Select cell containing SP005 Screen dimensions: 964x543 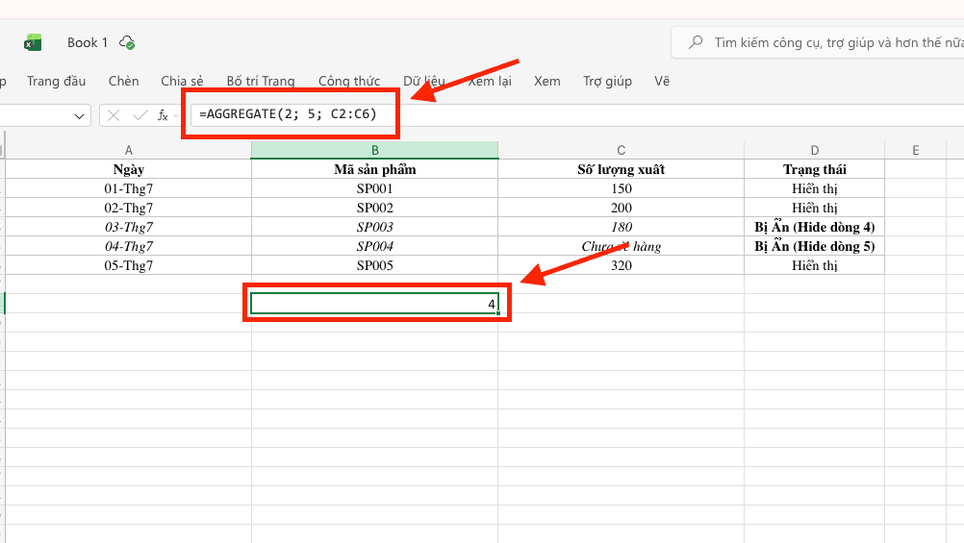click(375, 265)
